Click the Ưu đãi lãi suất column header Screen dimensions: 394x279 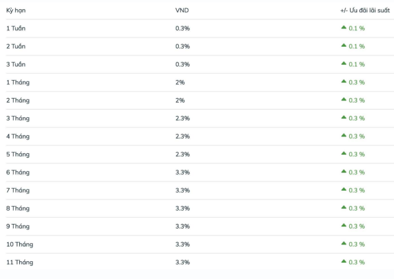click(x=365, y=10)
